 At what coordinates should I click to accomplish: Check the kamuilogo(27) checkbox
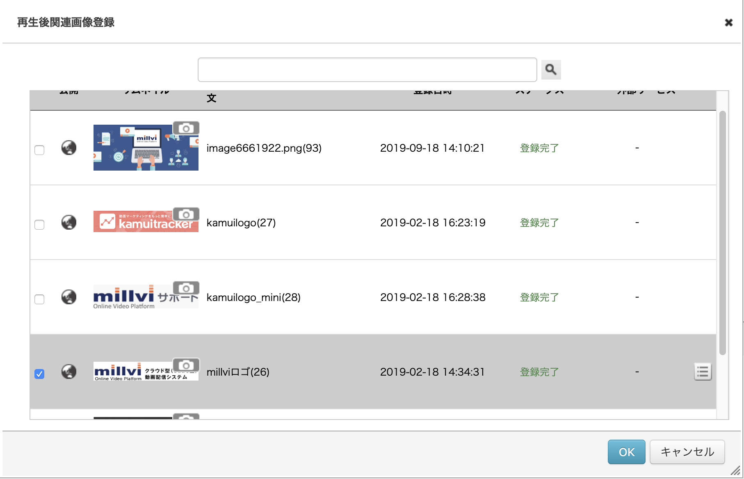tap(39, 225)
